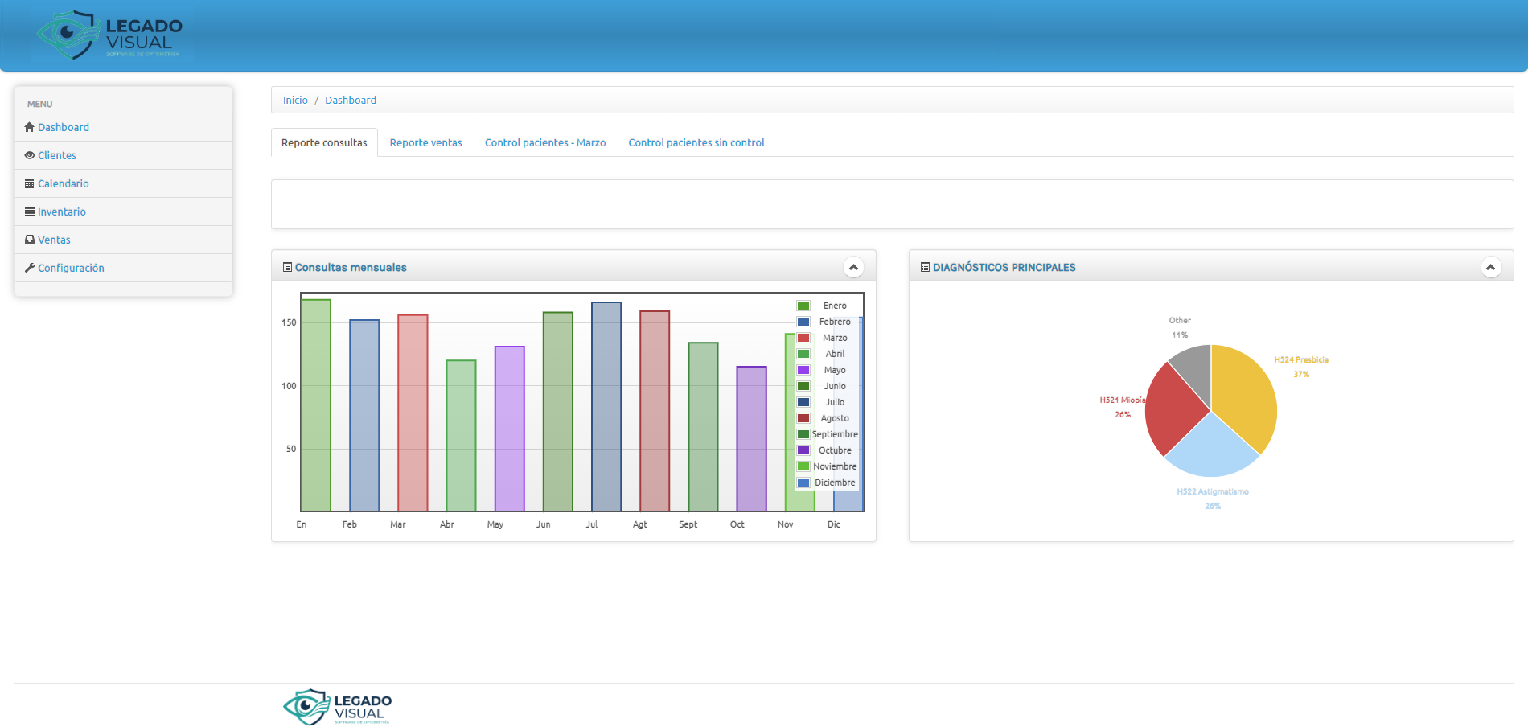
Task: Click the Marzo red legend swatch
Action: tap(803, 338)
